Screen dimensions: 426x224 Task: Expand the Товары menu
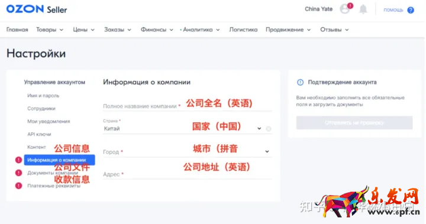coord(50,30)
